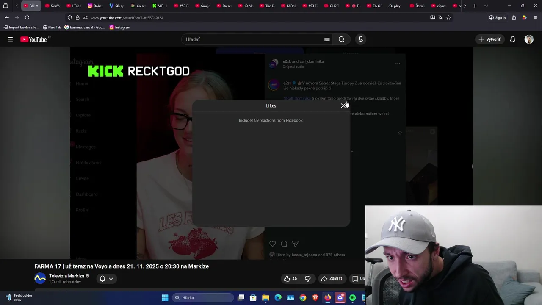This screenshot has width=542, height=305.
Task: Click the 1,74 mil. odberateľov subscriber count
Action: 65,282
